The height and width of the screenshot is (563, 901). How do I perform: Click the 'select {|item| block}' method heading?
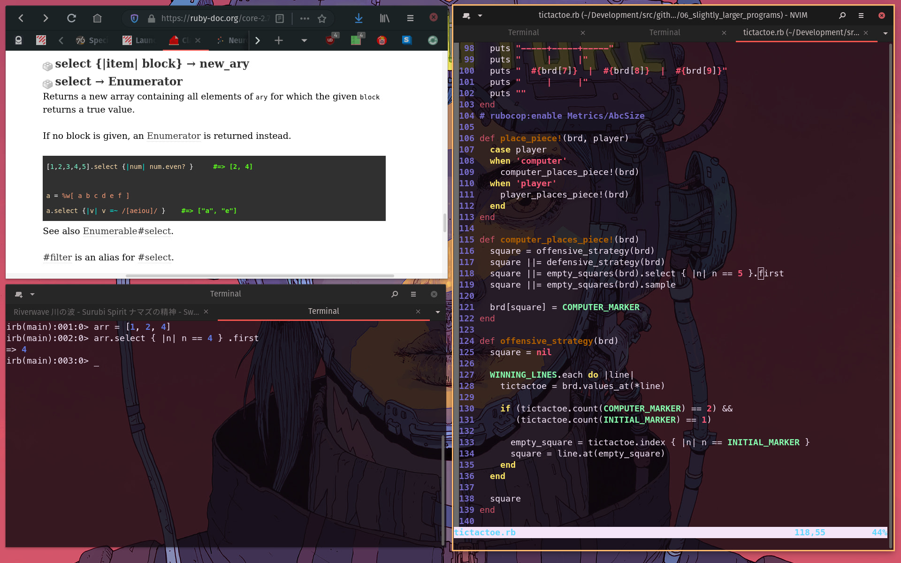152,64
